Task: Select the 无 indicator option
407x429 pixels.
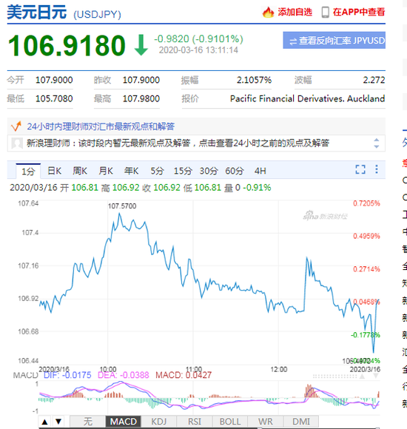Action: pyautogui.click(x=87, y=422)
